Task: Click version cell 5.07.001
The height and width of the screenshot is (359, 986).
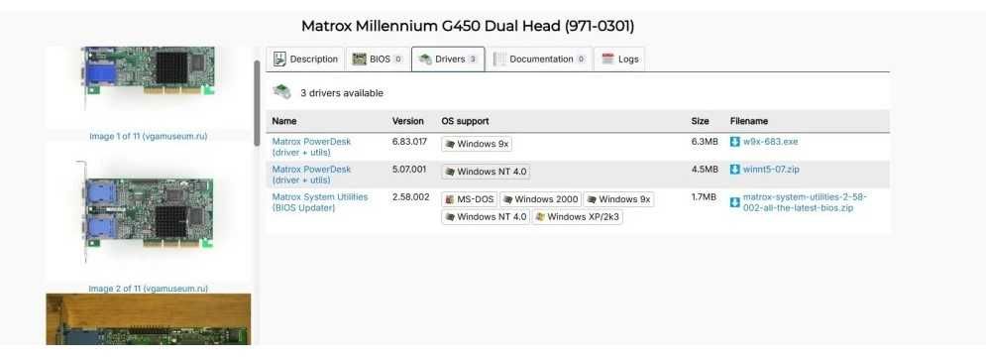Action: [409, 170]
